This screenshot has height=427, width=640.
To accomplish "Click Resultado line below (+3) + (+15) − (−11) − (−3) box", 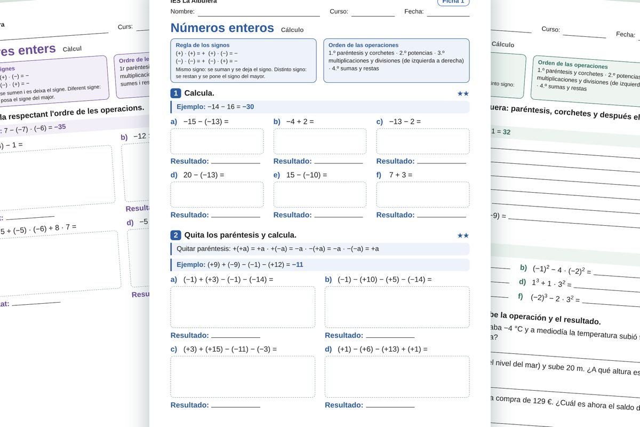I will pos(236,407).
